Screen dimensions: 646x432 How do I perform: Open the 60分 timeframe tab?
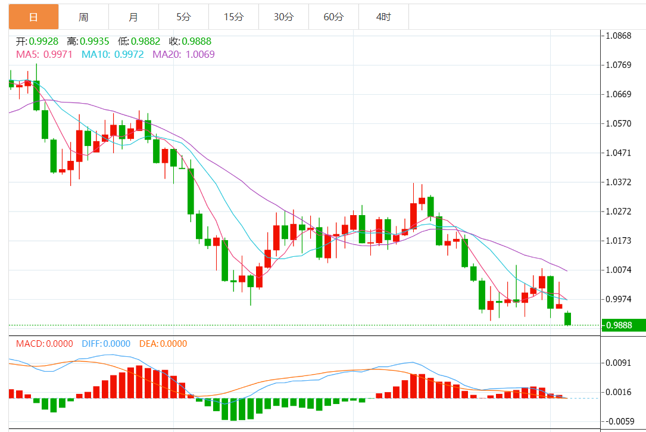point(333,17)
